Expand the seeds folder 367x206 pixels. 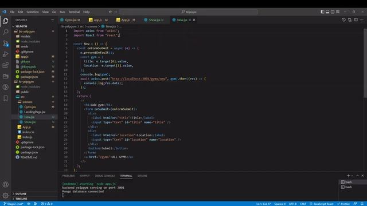[34, 46]
